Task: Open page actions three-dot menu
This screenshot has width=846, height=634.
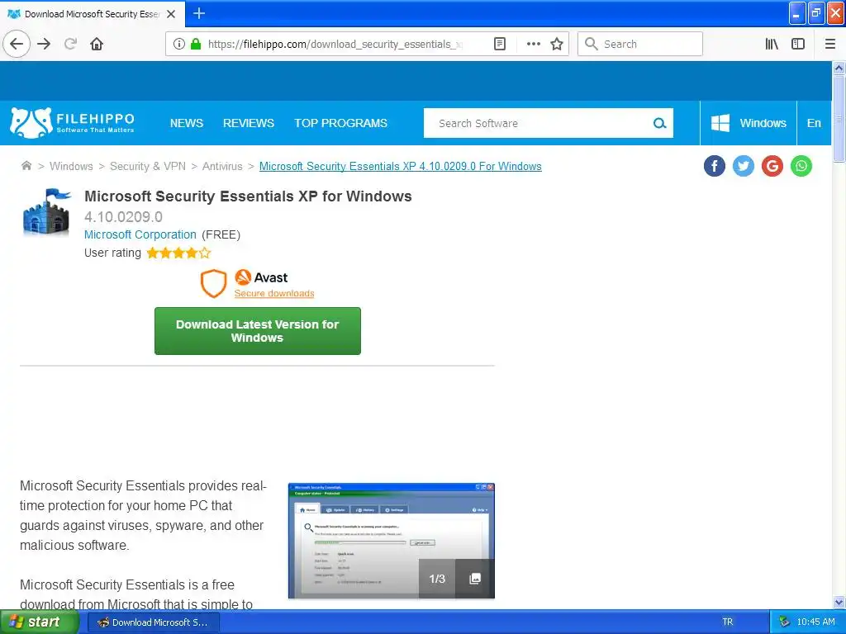Action: 533,44
